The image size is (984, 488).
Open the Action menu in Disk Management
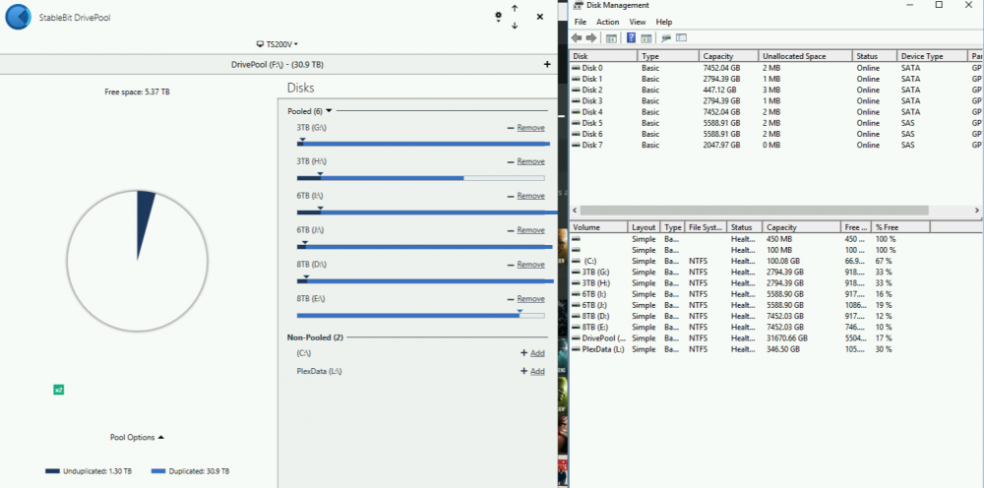click(x=607, y=22)
